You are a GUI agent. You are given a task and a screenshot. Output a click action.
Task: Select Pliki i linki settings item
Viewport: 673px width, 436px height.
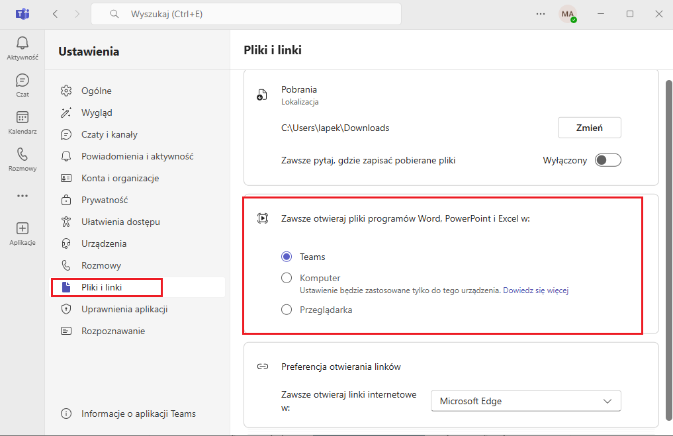[x=138, y=287]
